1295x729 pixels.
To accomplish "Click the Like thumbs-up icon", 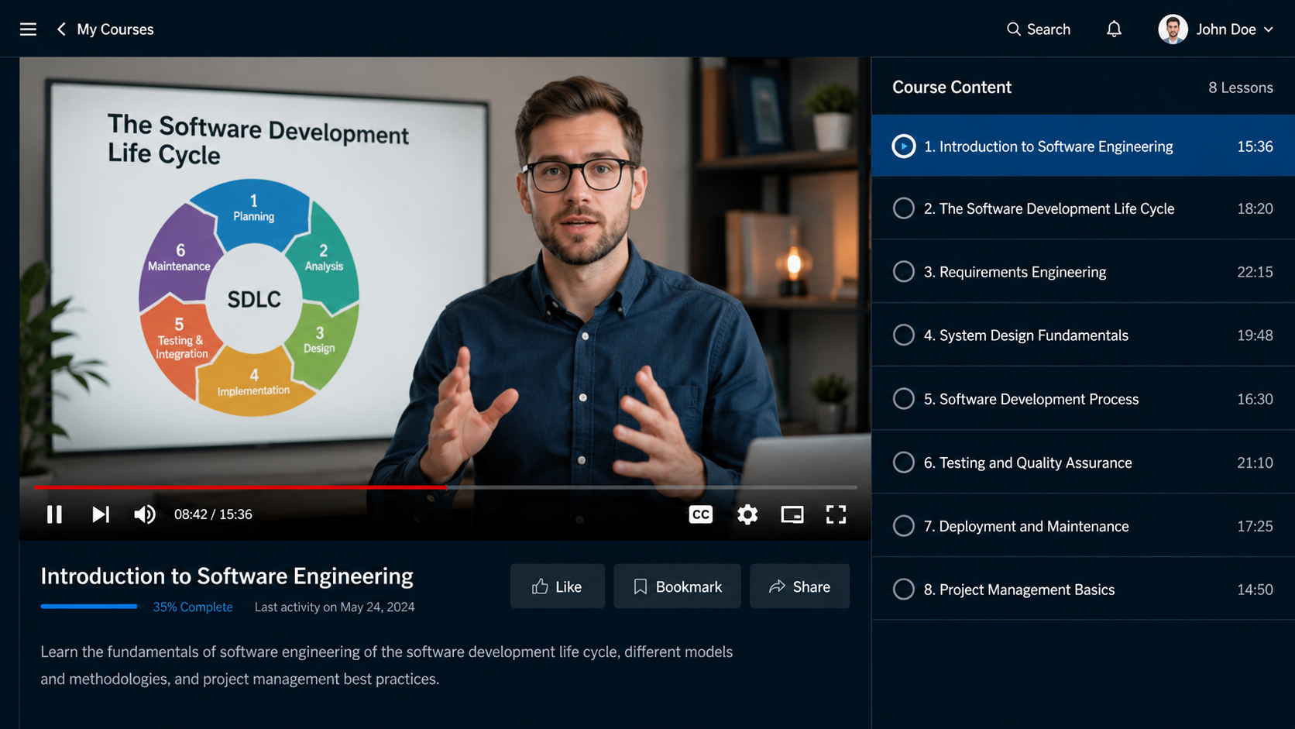I will pos(540,586).
